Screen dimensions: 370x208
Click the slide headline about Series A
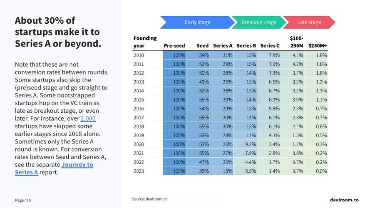pyautogui.click(x=57, y=32)
